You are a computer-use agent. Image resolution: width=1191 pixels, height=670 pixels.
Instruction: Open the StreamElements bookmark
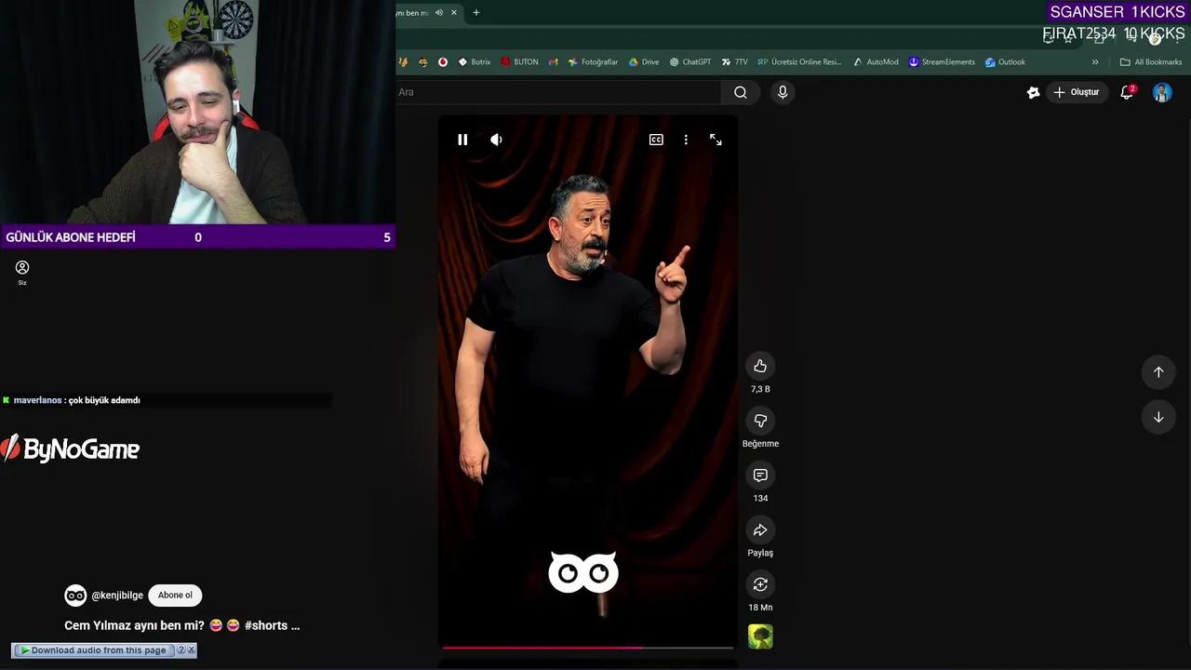tap(947, 61)
